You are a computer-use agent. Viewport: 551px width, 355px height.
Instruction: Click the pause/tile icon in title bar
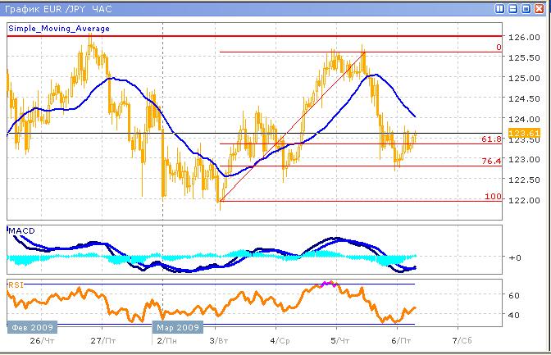point(500,8)
